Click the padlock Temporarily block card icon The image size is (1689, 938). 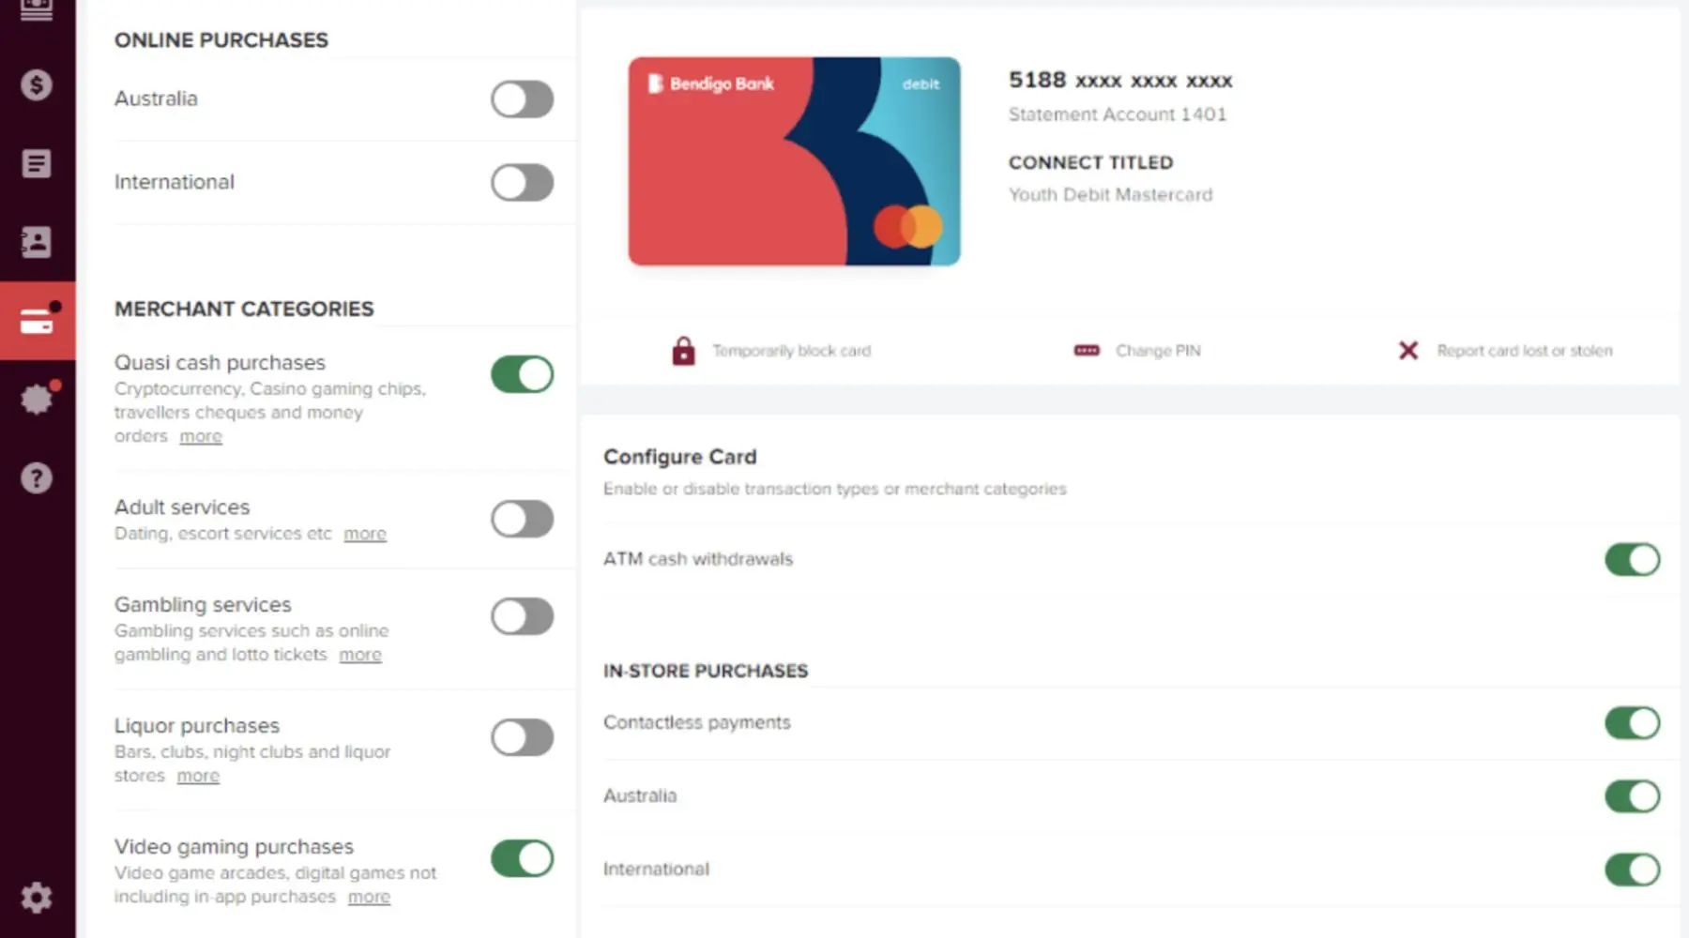coord(683,351)
